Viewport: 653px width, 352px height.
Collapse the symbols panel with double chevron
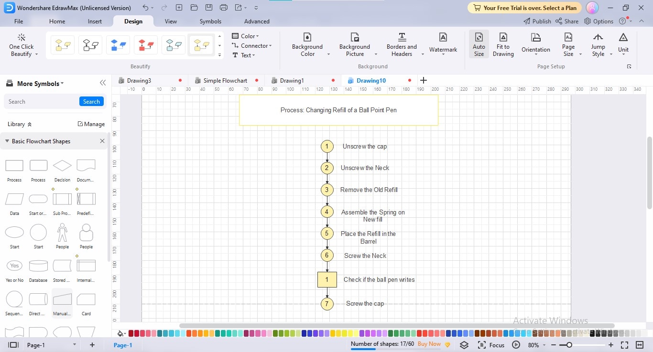pyautogui.click(x=103, y=83)
